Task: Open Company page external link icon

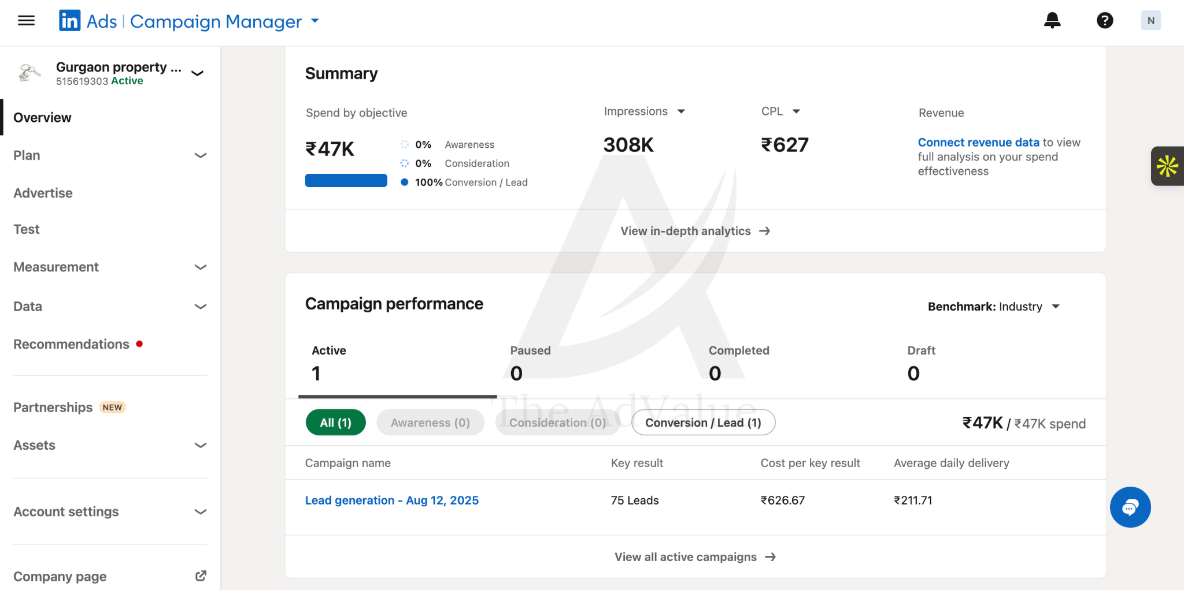Action: [201, 576]
